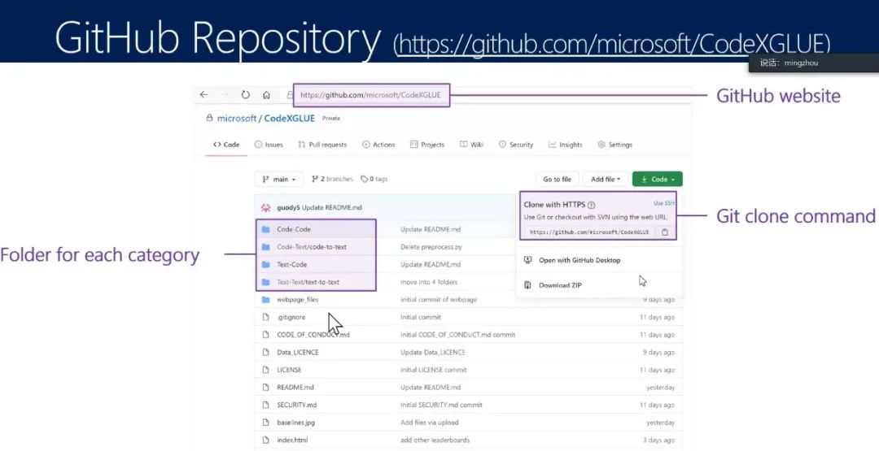Image resolution: width=879 pixels, height=451 pixels.
Task: Click the index.html file icon
Action: pos(265,440)
